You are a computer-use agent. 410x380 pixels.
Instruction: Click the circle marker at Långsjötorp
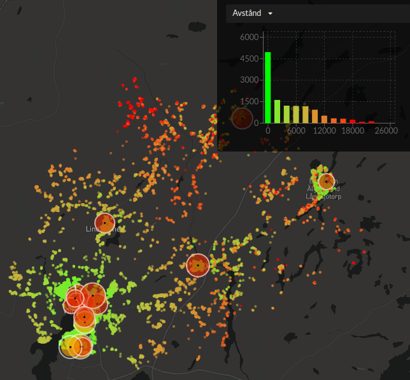(x=326, y=181)
